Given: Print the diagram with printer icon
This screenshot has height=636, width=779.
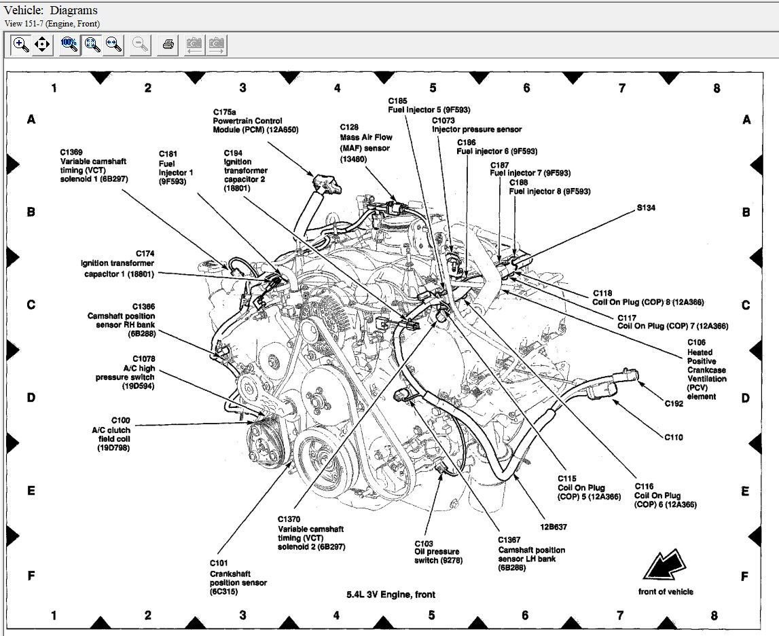Looking at the screenshot, I should click(168, 45).
